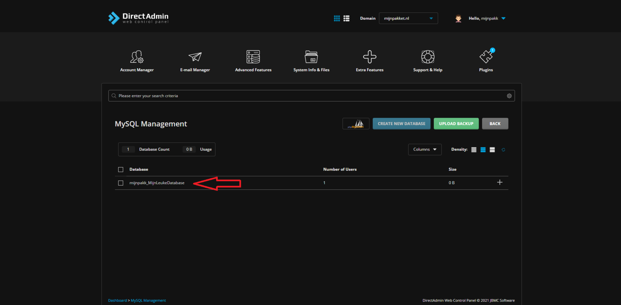Click the search magnifier icon
Screen dimensions: 621x305
tap(114, 96)
